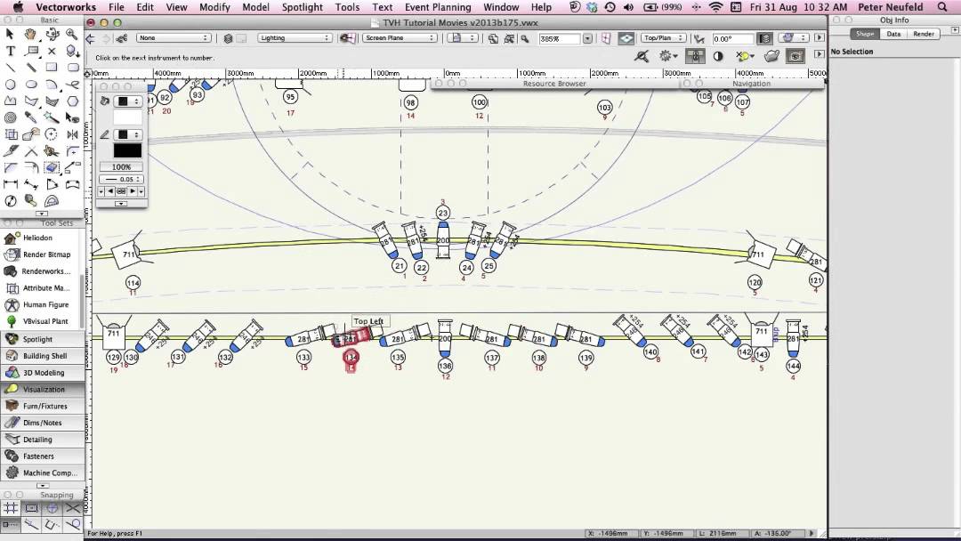Image resolution: width=961 pixels, height=541 pixels.
Task: Select the Eraser clip tool
Action: coord(52,167)
